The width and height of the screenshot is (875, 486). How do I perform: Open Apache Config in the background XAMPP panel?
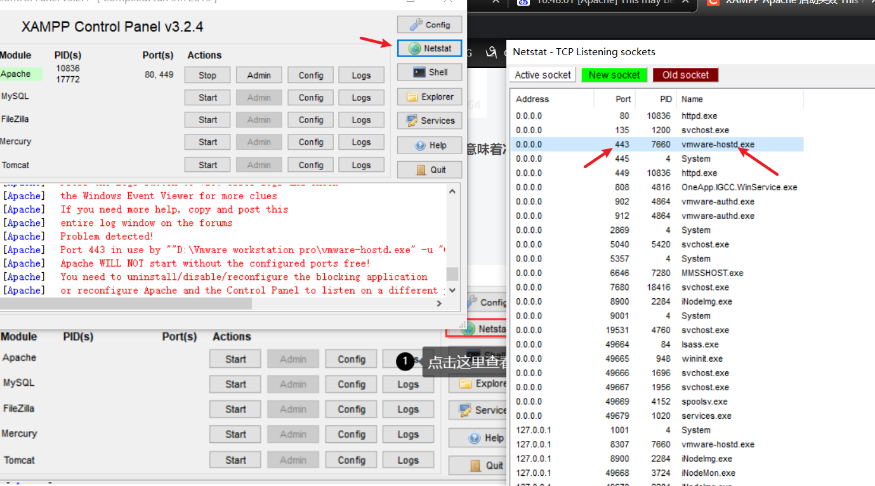(351, 359)
